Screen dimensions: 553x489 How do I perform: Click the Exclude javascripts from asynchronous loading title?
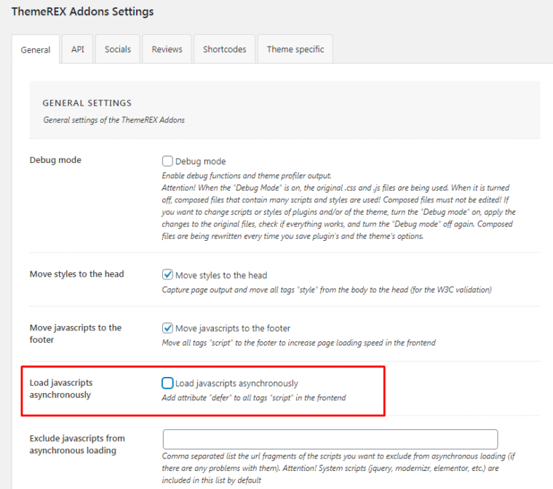[76, 444]
